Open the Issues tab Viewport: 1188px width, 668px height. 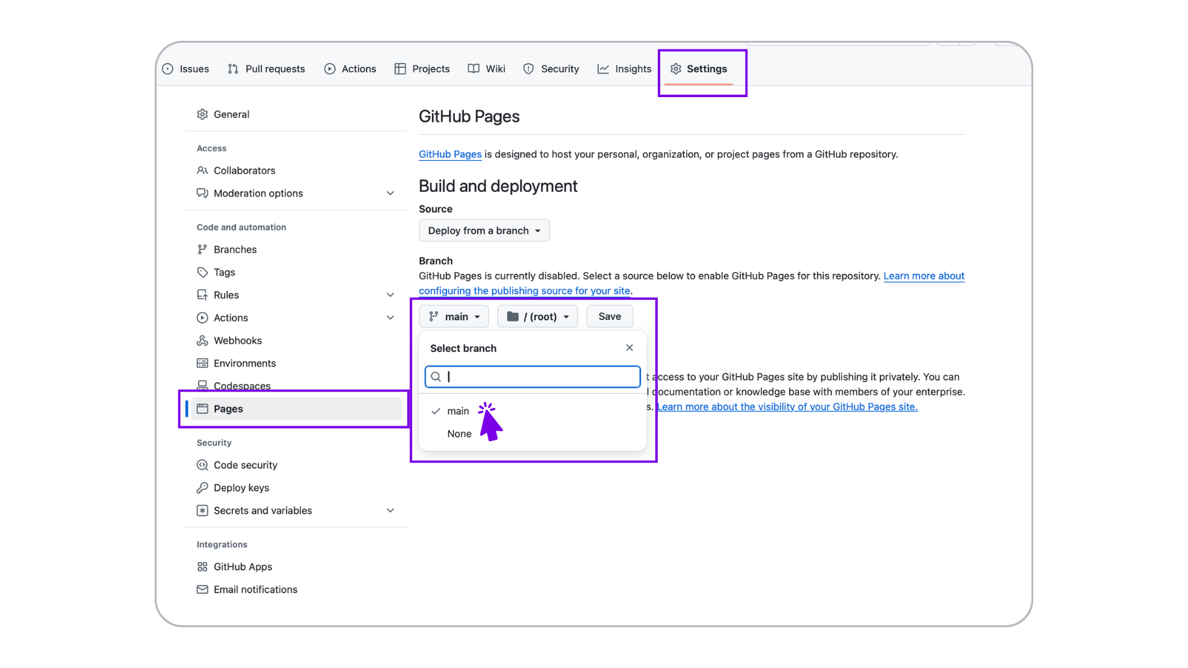[x=186, y=69]
